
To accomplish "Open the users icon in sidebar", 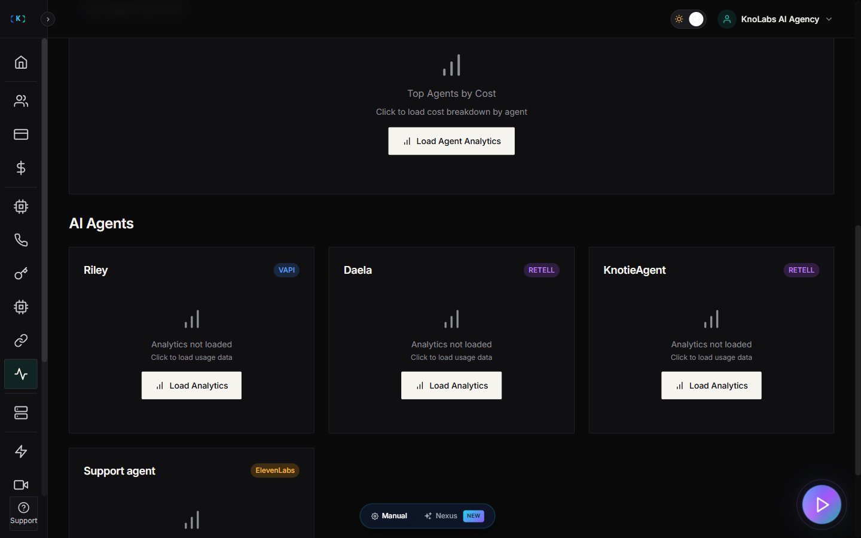I will coord(21,101).
